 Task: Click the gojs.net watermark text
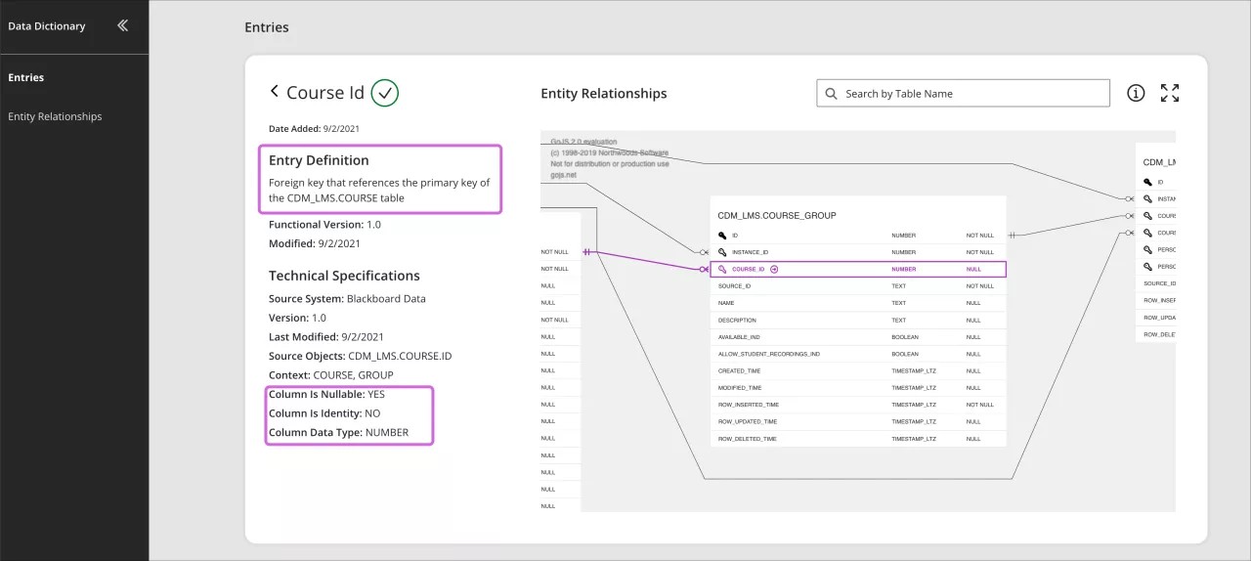click(x=561, y=173)
